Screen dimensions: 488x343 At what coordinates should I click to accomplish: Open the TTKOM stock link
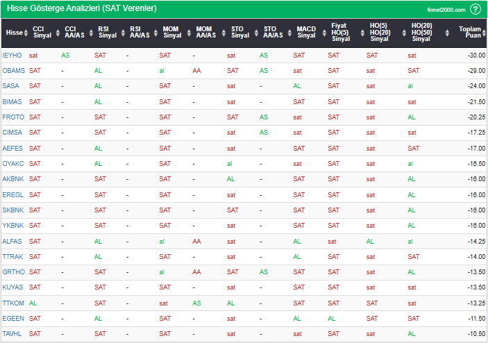(13, 303)
